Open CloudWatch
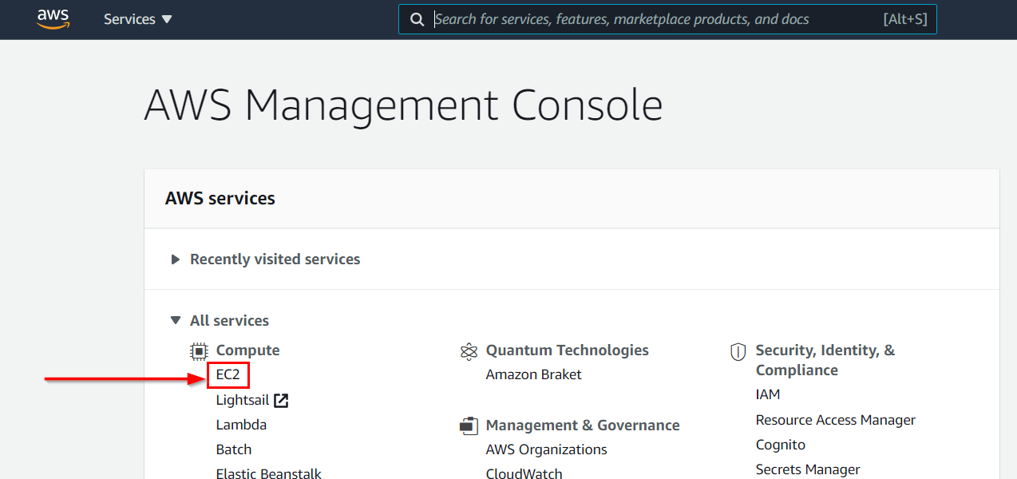This screenshot has width=1017, height=479. coord(524,473)
